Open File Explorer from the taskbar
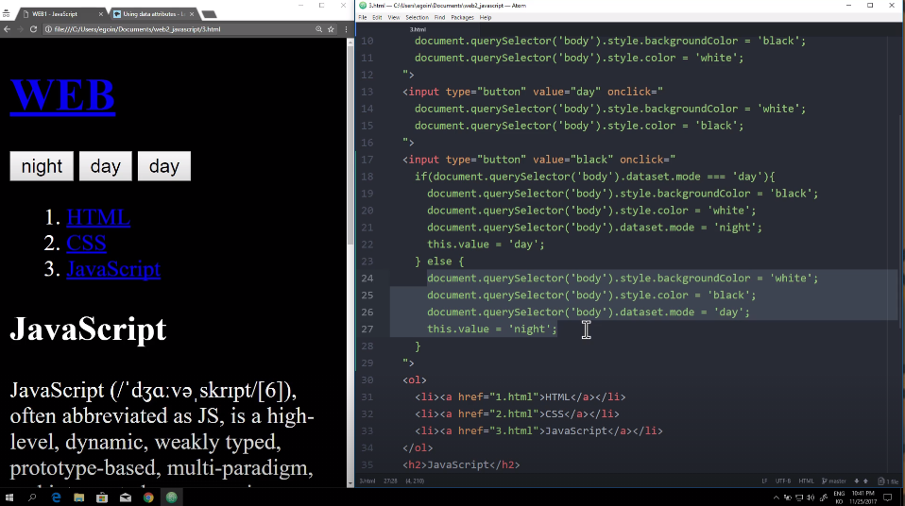The width and height of the screenshot is (905, 506). tap(79, 498)
